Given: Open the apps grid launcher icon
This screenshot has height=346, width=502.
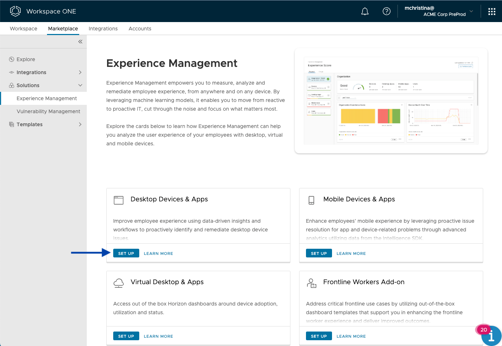Looking at the screenshot, I should (492, 12).
